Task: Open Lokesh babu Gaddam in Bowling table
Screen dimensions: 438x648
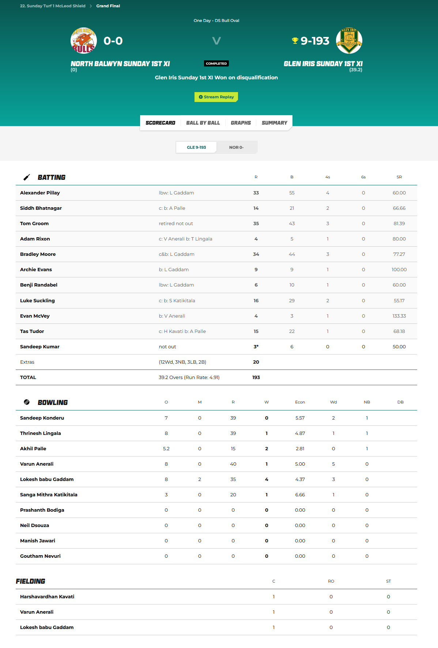Action: 47,479
